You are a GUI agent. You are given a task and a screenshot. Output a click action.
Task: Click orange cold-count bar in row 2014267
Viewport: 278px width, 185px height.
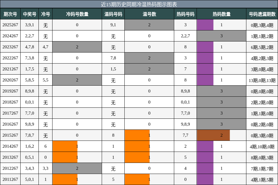click(65, 146)
